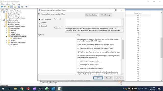
Task: Click the Up one level folder icon
Action: pyautogui.click(x=8, y=7)
